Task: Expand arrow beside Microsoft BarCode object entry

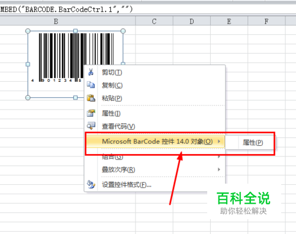Action: [219, 142]
